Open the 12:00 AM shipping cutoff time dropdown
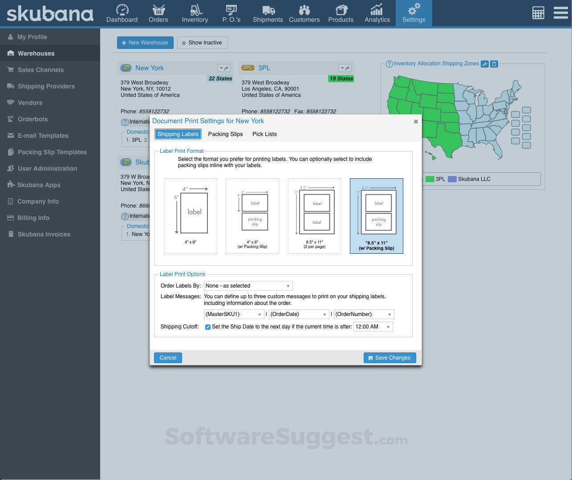The height and width of the screenshot is (480, 572). (x=373, y=326)
